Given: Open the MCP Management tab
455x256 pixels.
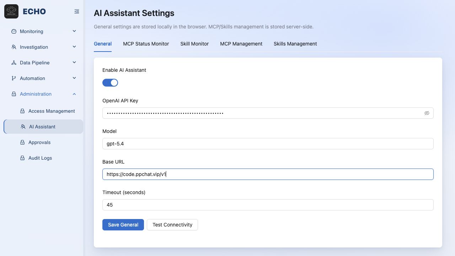Looking at the screenshot, I should [241, 44].
